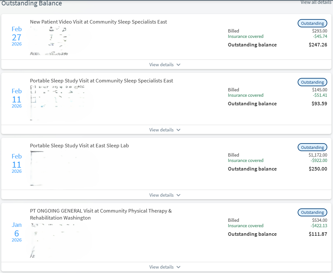
Task: Expand View details for the $93.59 balance visit
Action: click(x=165, y=130)
